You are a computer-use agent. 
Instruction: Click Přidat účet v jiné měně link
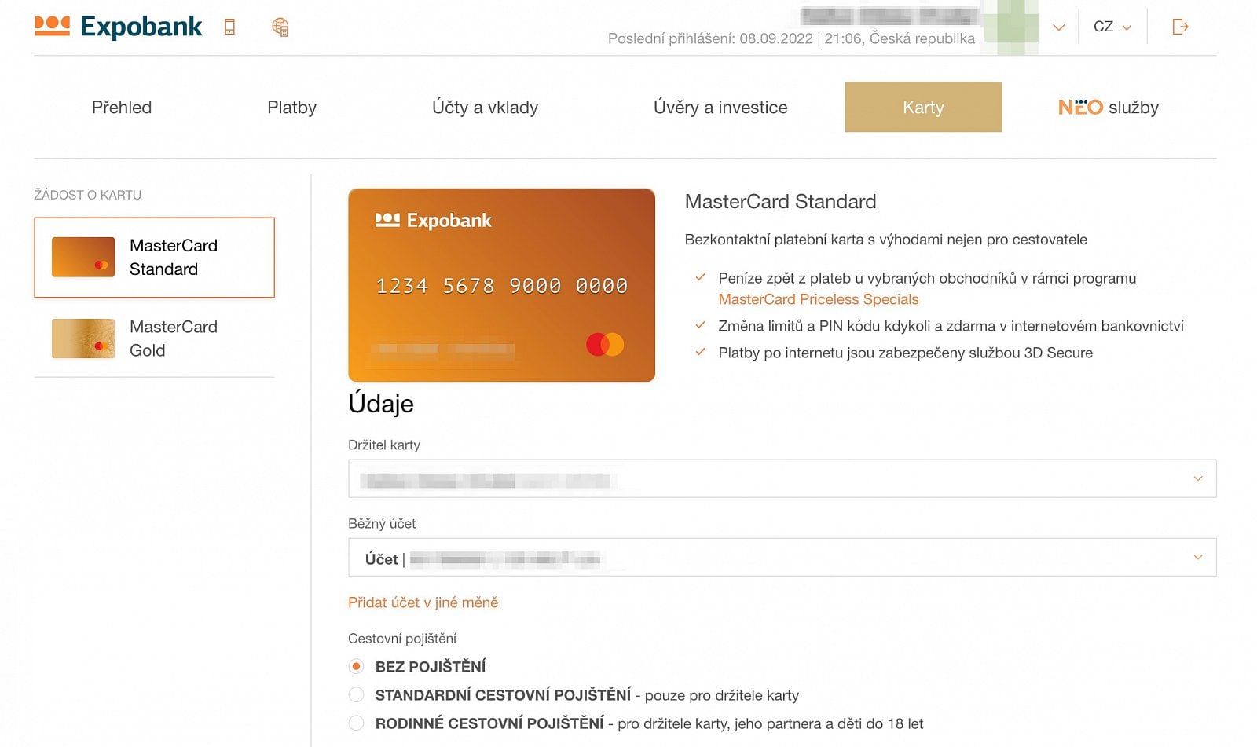pos(423,602)
